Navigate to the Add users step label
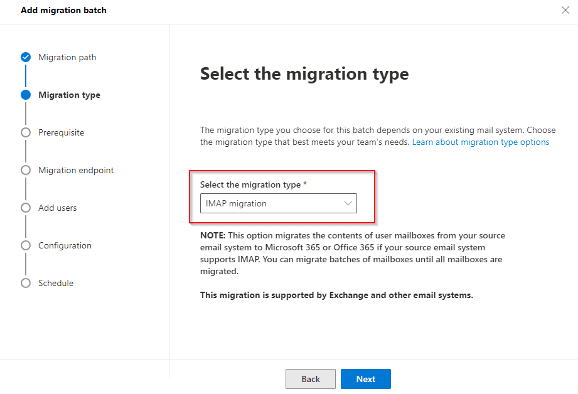578x394 pixels. (57, 208)
